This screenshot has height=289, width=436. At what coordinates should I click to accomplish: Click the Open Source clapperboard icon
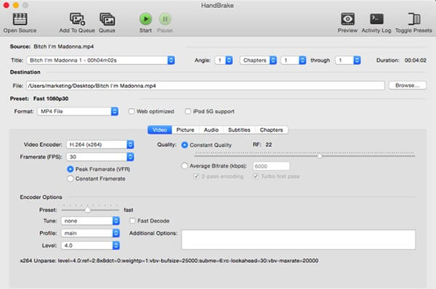click(20, 19)
